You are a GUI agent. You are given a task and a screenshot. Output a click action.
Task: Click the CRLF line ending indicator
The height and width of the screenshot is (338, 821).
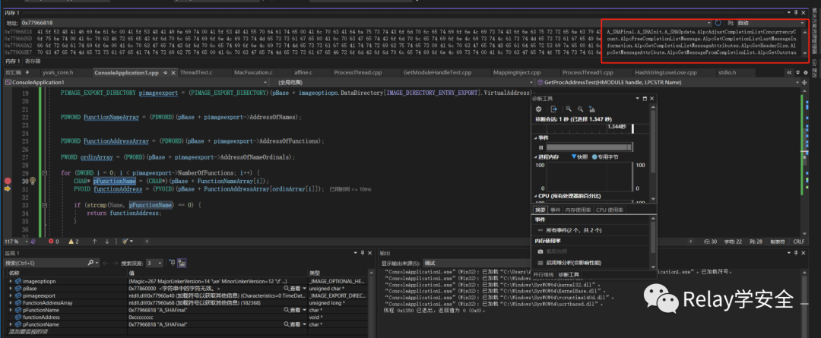tap(798, 242)
